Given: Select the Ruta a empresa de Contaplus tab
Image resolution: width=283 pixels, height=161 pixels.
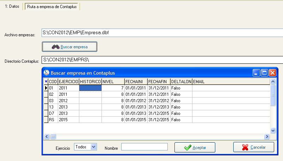Looking at the screenshot, I should (x=52, y=7).
